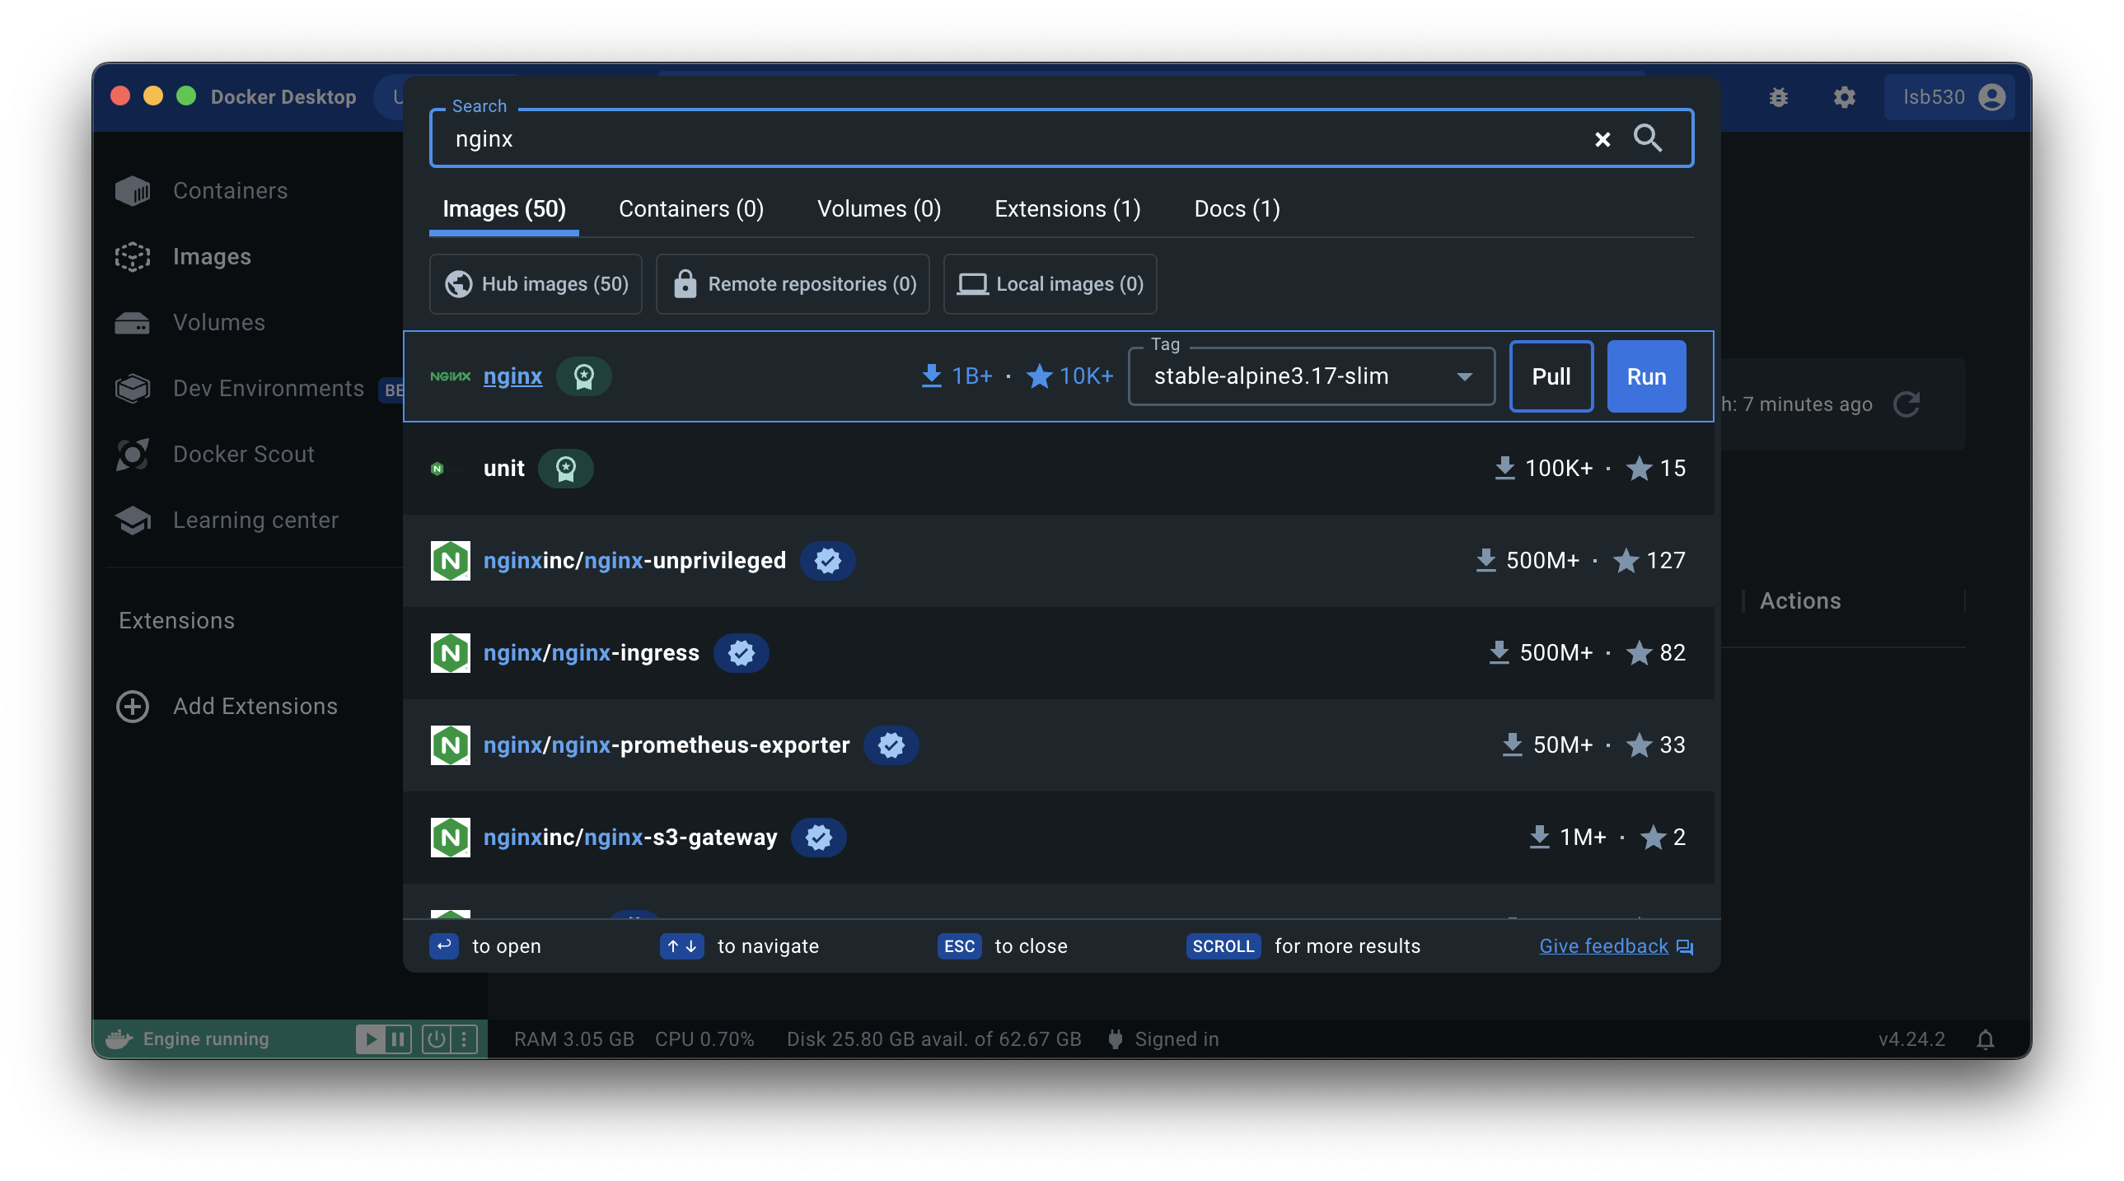The width and height of the screenshot is (2124, 1181).
Task: Open settings via the gear icon
Action: (1845, 97)
